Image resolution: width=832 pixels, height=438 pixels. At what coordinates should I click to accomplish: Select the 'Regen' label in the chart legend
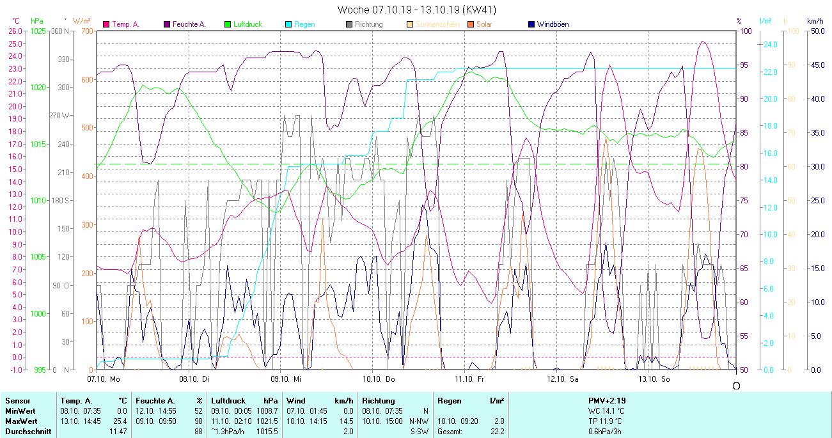304,24
